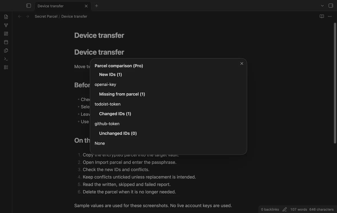
Task: Click "Delete the parcel when it is no longer needed."
Action: (129, 192)
